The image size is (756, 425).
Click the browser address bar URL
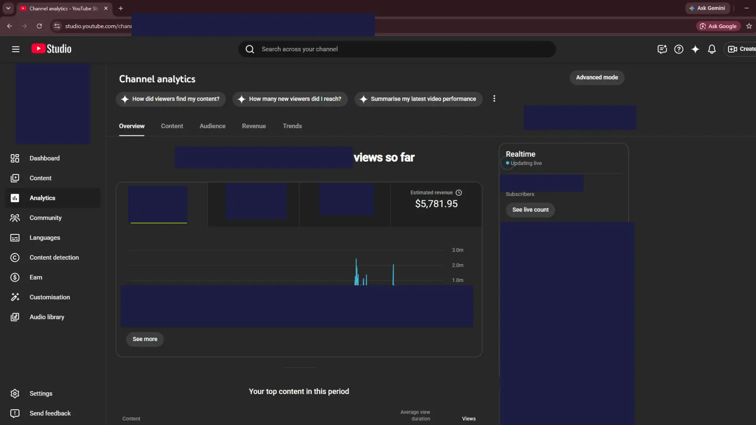tap(98, 26)
